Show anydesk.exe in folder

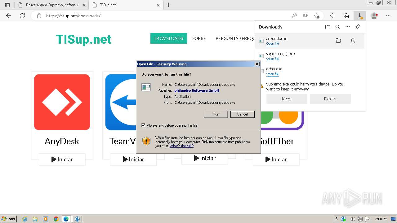[x=338, y=41]
